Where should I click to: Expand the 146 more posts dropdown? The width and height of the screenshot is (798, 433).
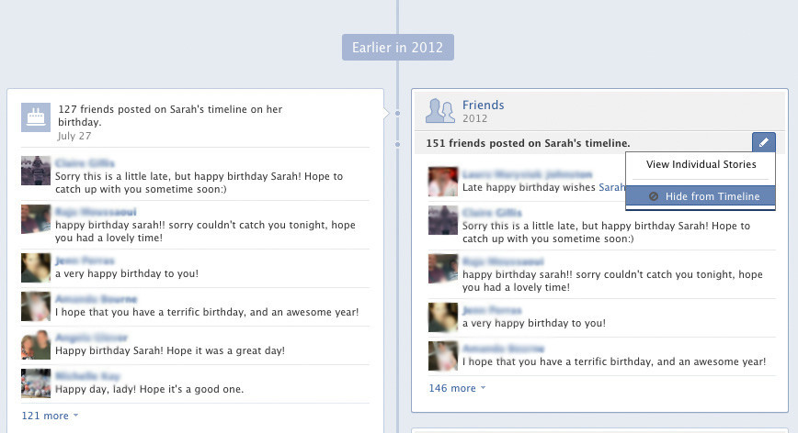point(457,388)
